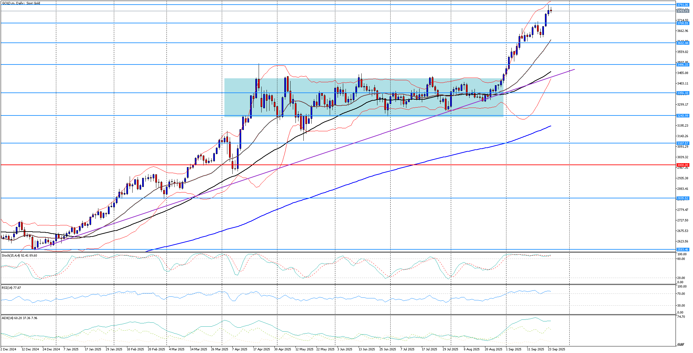Click the 11 Sep 2025 date label
This screenshot has height=353, width=693.
[x=536, y=349]
